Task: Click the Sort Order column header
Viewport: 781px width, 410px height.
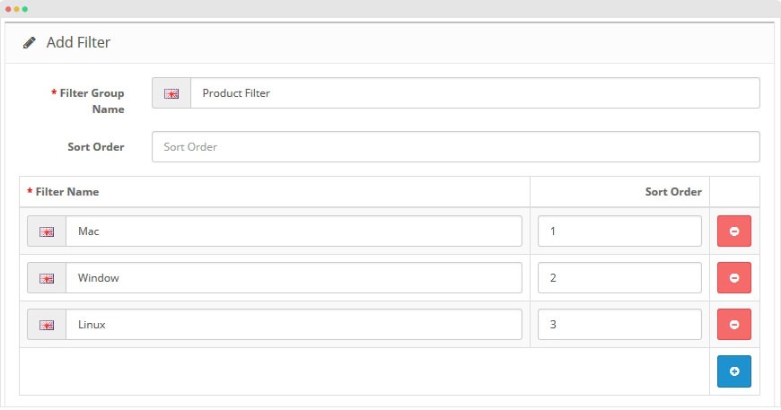Action: (672, 192)
